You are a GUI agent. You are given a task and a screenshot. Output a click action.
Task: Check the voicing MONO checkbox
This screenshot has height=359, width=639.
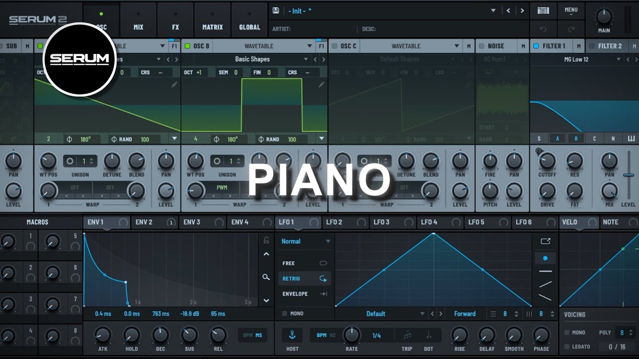(x=567, y=333)
